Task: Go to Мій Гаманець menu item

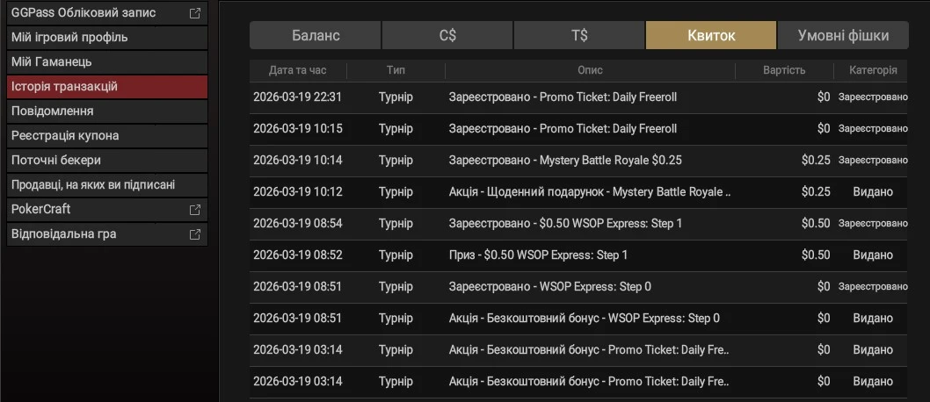Action: (x=107, y=62)
